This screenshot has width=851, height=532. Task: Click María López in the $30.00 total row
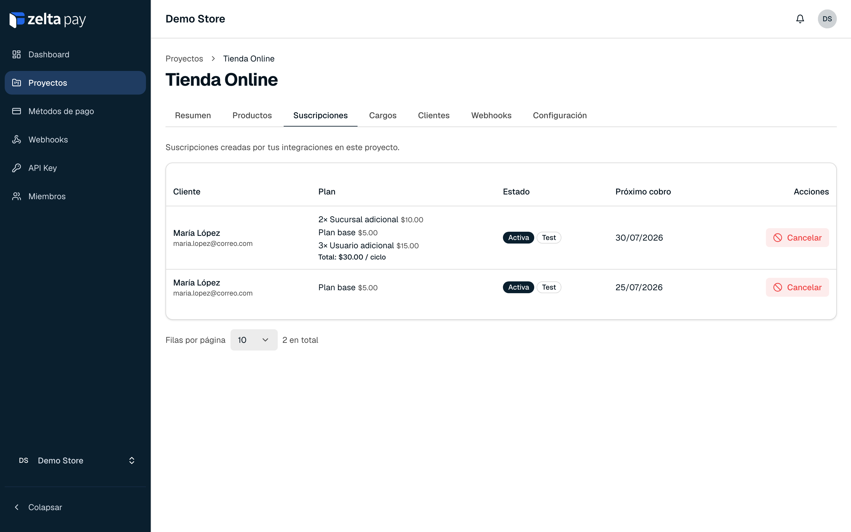coord(196,233)
